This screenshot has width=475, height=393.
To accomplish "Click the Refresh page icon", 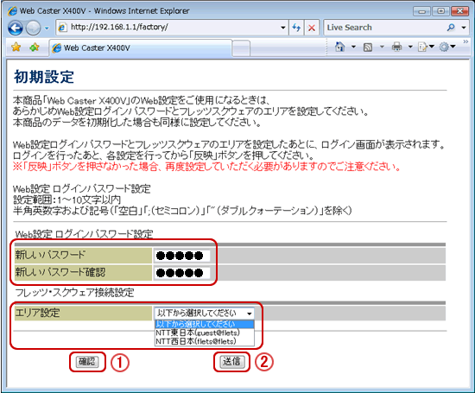I will (x=296, y=28).
